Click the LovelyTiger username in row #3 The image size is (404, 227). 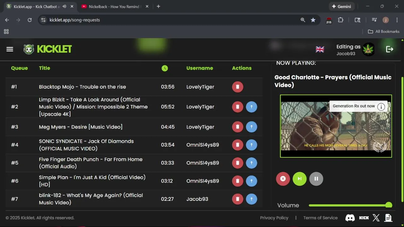click(200, 127)
